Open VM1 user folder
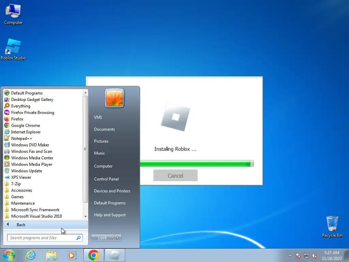 tap(98, 117)
